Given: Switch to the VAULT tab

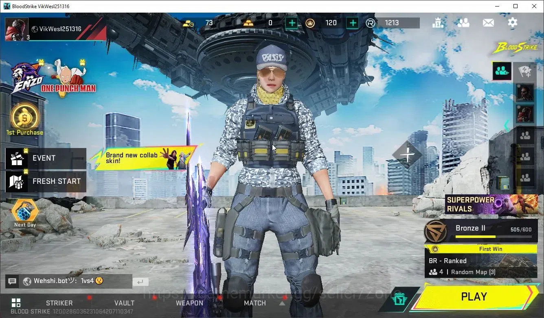Looking at the screenshot, I should [x=125, y=303].
